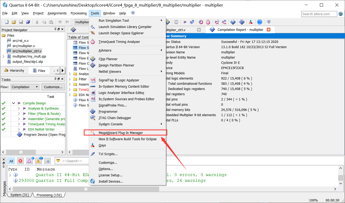Toggle the warning message filter with badge 11
Screen dimensions: 345x203
38,161
